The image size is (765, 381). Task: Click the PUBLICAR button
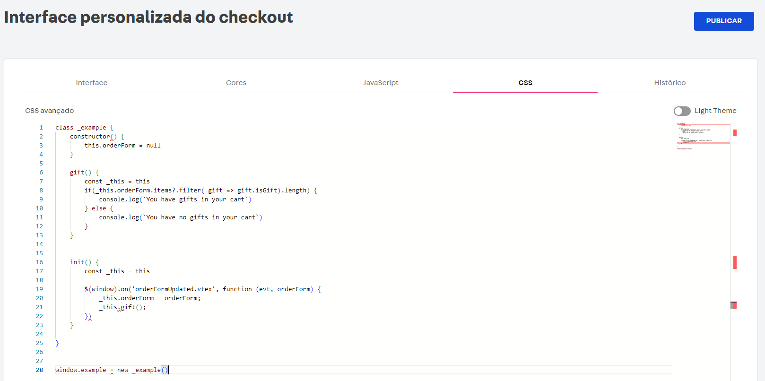pos(723,21)
